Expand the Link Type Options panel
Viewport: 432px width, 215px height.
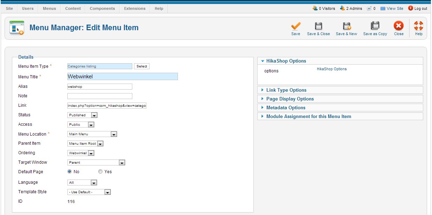point(286,90)
